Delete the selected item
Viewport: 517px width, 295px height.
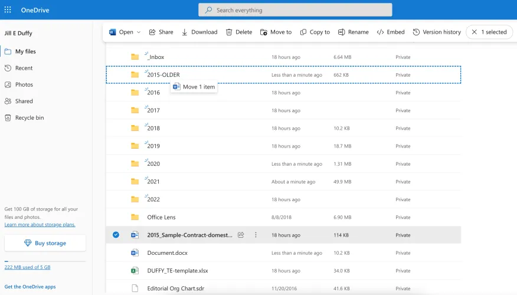pyautogui.click(x=238, y=32)
